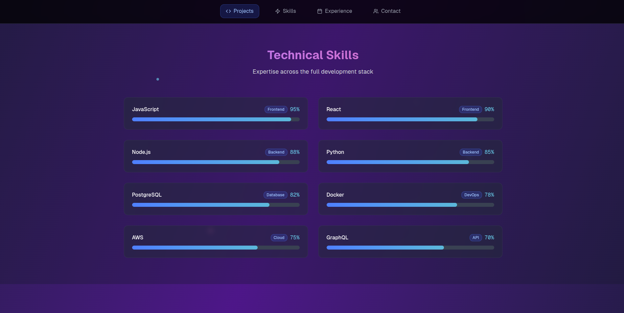Click the Cloud badge next to AWS
The width and height of the screenshot is (624, 313).
pos(279,237)
